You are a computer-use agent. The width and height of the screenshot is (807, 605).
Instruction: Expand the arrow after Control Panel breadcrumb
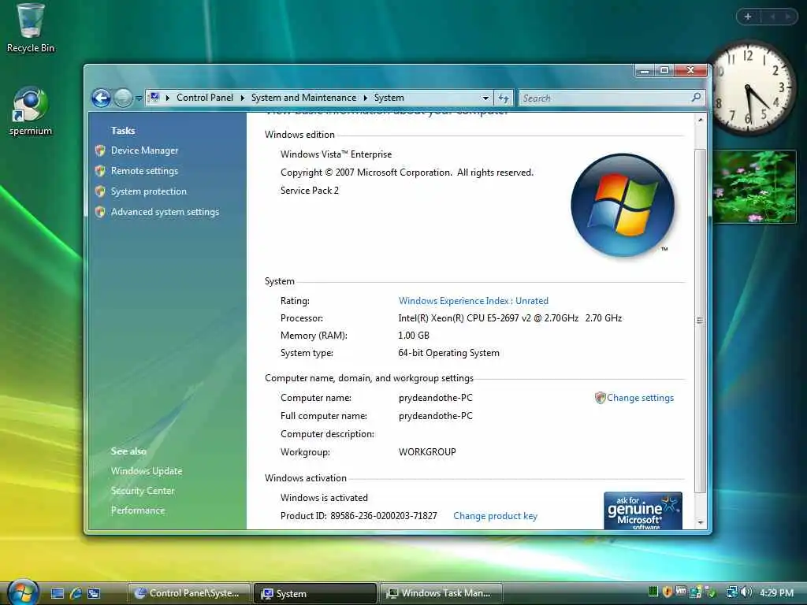[x=243, y=98]
